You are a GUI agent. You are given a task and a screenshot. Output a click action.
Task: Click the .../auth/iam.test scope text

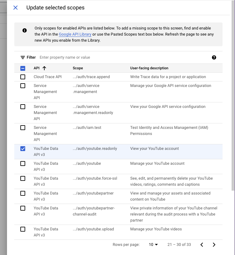coord(87,128)
